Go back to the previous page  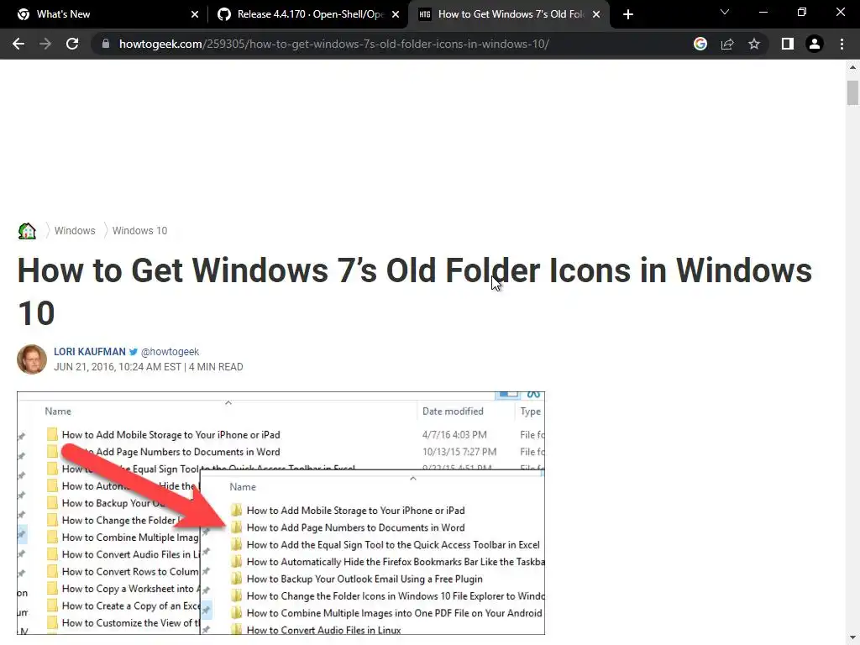pyautogui.click(x=18, y=44)
